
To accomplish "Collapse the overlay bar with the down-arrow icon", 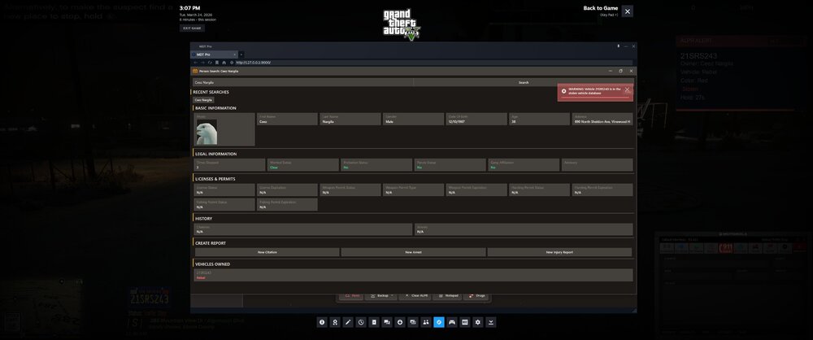I will pos(490,322).
